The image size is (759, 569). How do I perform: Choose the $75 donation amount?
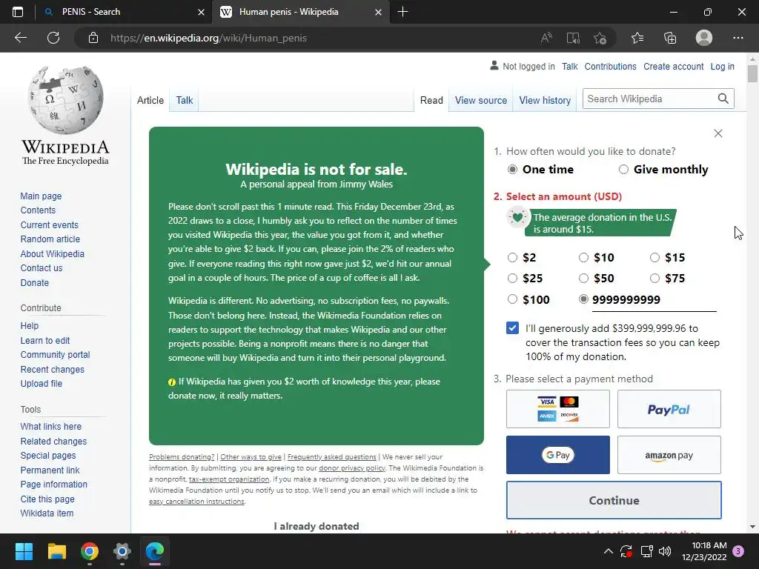655,279
